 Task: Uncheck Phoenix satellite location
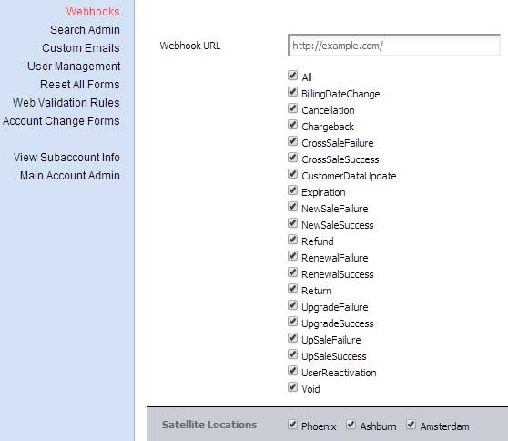[x=292, y=425]
